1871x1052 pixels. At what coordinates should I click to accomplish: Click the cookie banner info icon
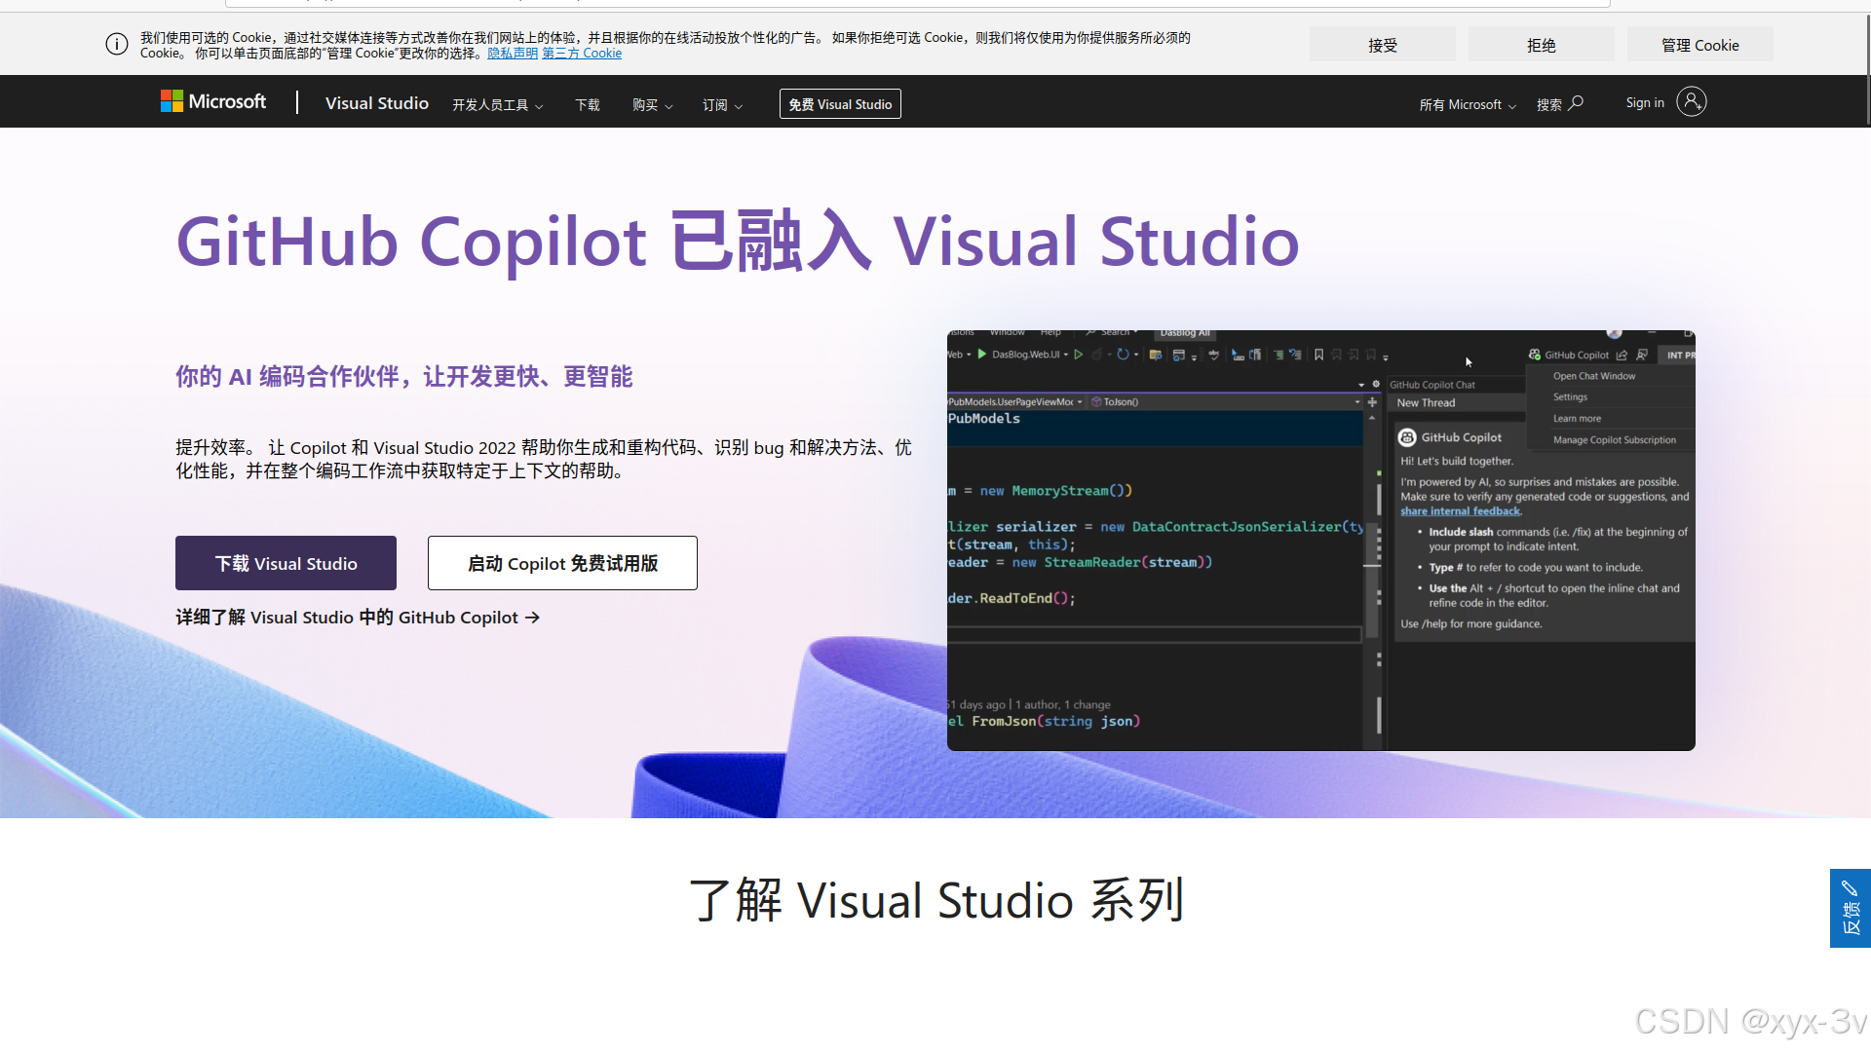(x=117, y=45)
